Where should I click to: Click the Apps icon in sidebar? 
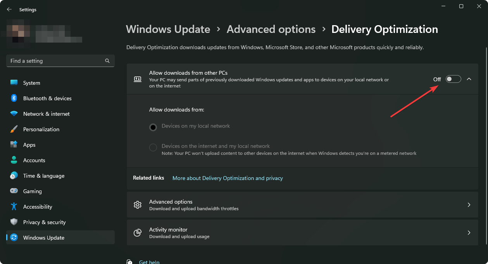pos(14,145)
